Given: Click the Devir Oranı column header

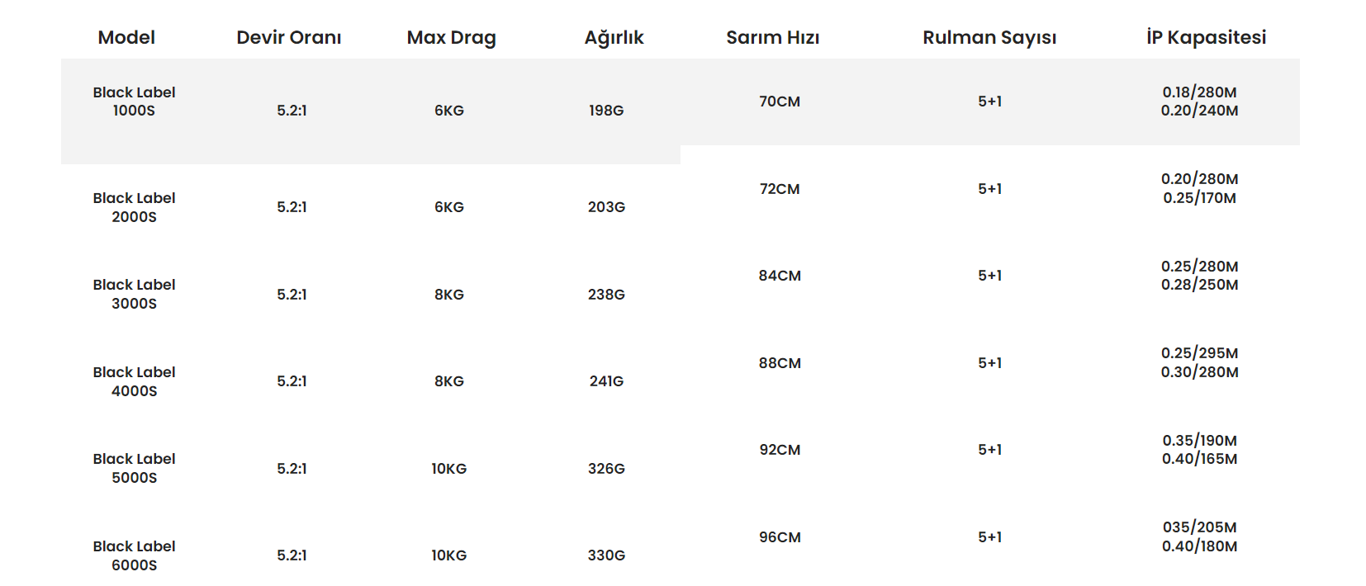Looking at the screenshot, I should coord(288,37).
